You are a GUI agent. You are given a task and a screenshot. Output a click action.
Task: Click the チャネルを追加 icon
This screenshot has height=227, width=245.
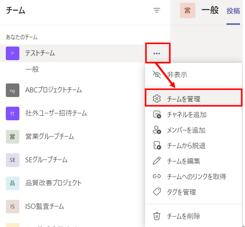coord(157,114)
